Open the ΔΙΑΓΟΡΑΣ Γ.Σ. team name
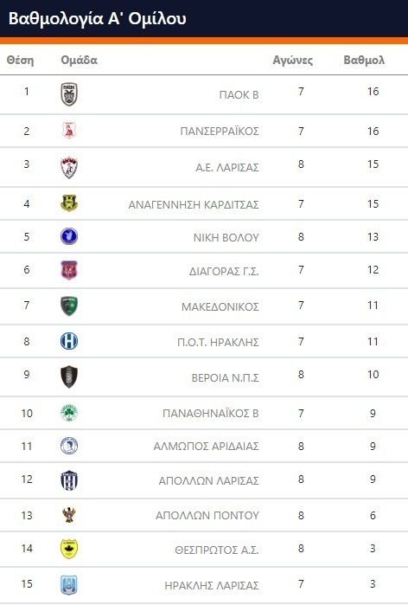Image resolution: width=408 pixels, height=605 pixels. (224, 271)
